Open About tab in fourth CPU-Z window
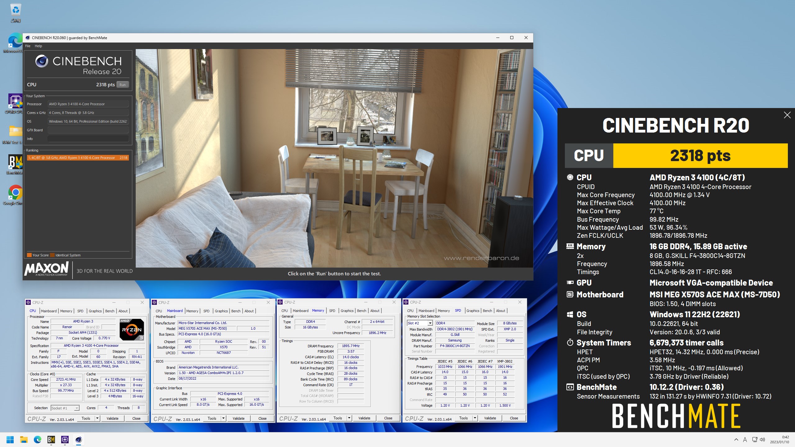Screen dimensions: 795x447 point(501,311)
